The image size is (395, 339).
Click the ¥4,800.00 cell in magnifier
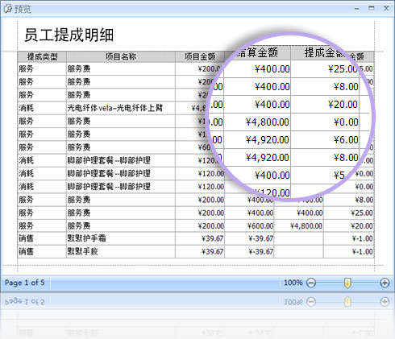point(268,122)
